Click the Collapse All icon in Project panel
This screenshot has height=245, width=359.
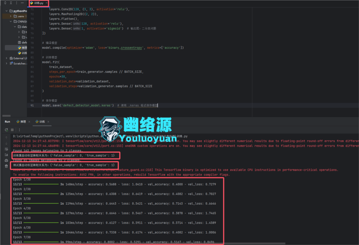pos(11,3)
